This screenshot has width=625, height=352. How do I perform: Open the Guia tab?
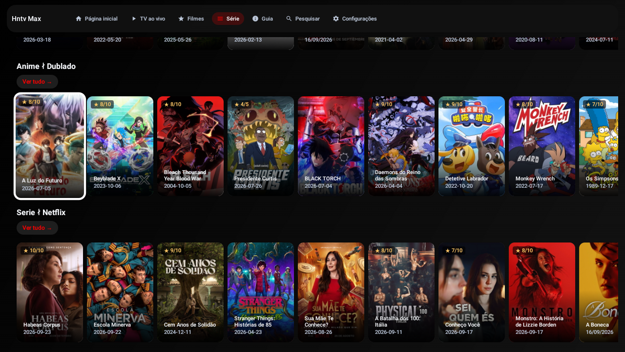262,19
